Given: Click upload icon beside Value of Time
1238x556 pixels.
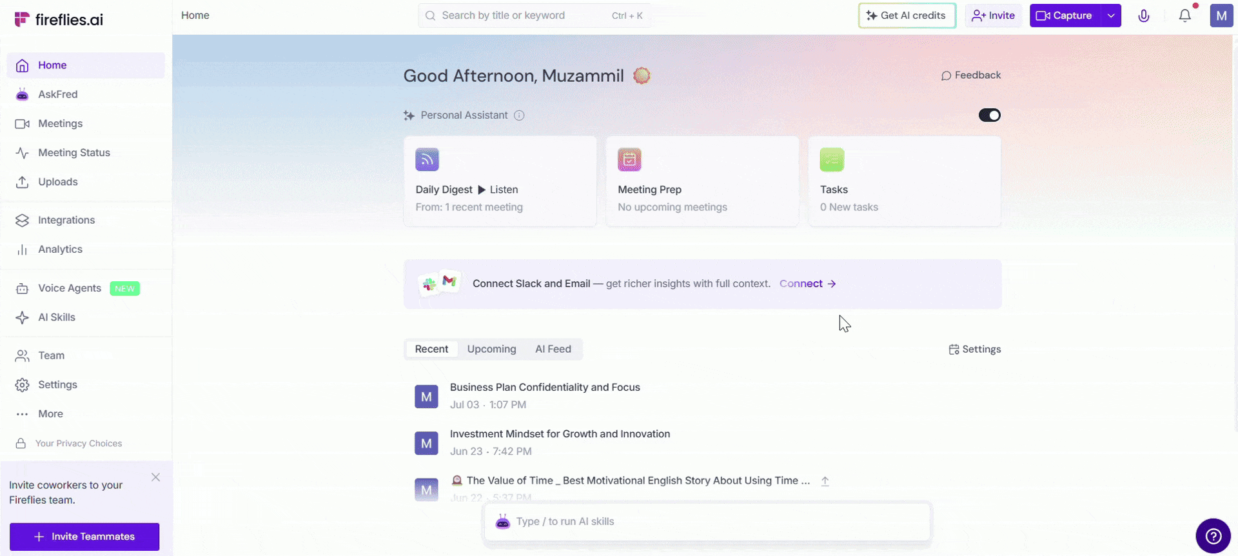Looking at the screenshot, I should pos(825,481).
